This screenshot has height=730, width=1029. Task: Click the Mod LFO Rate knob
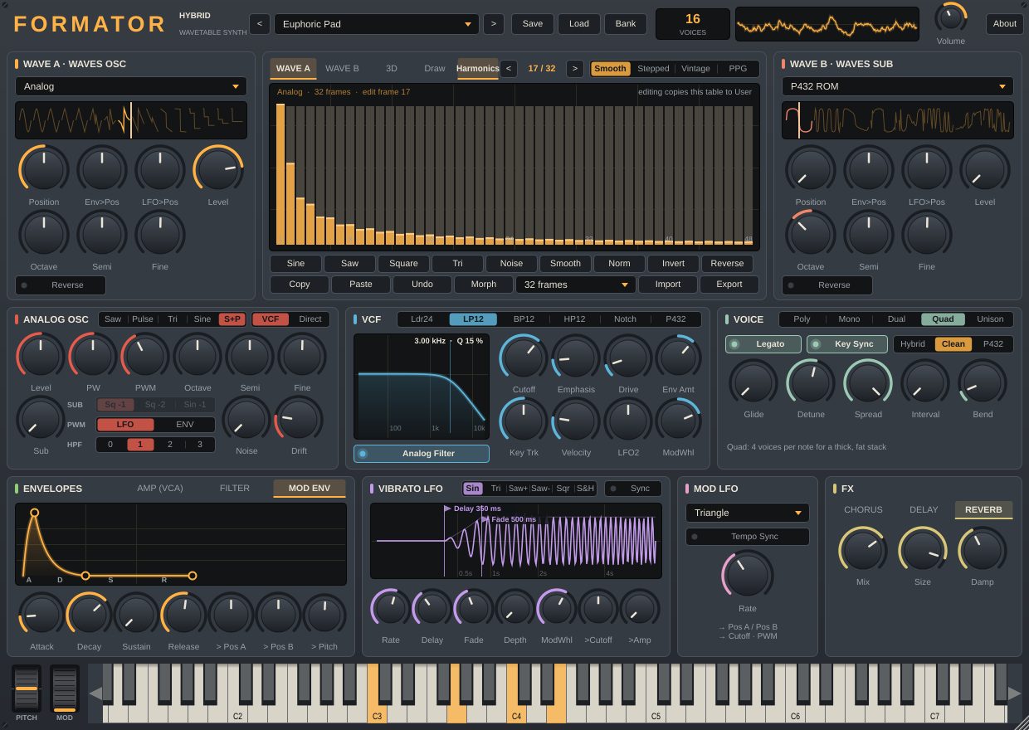748,574
